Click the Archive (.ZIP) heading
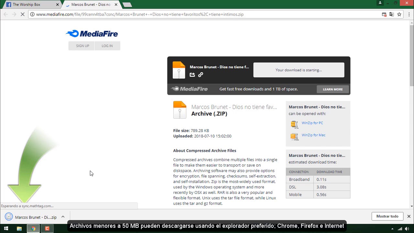The height and width of the screenshot is (233, 414). click(209, 114)
